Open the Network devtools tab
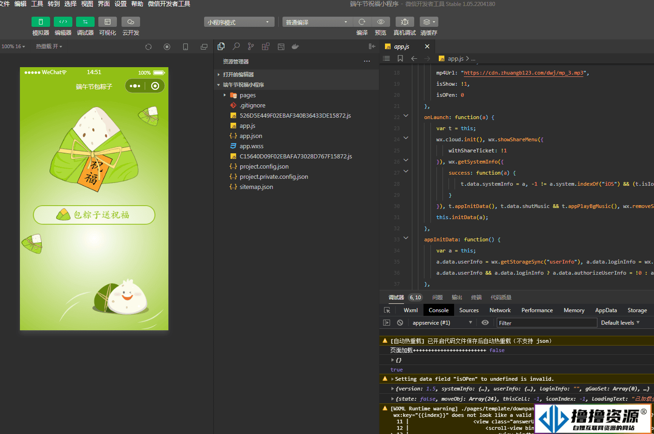The image size is (654, 434). [500, 310]
